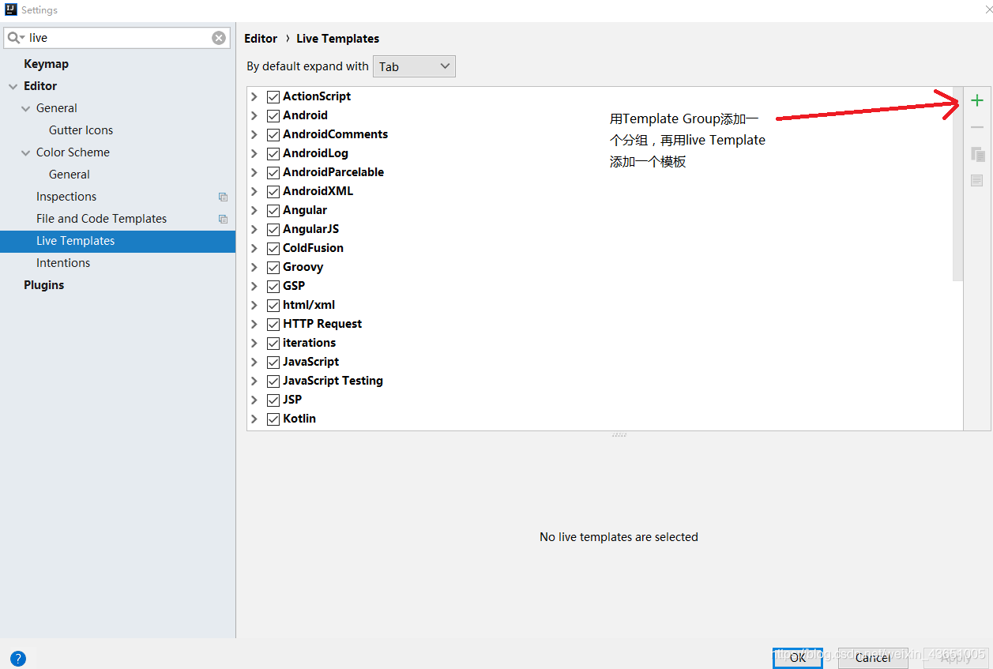Expand the ActionScript group arrow

pos(254,96)
